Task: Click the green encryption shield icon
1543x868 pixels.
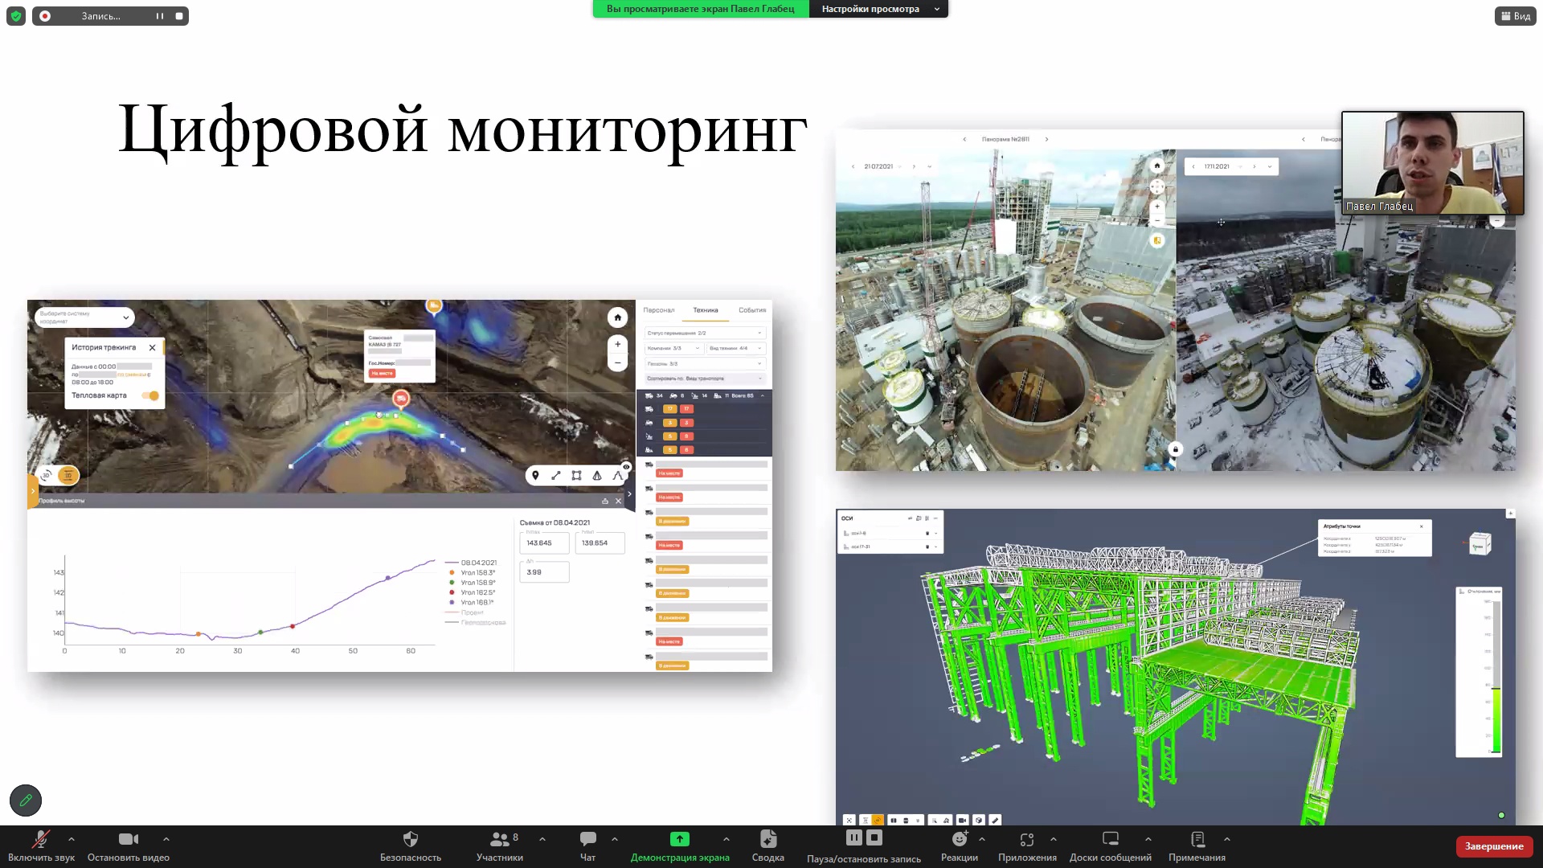Action: [x=16, y=16]
